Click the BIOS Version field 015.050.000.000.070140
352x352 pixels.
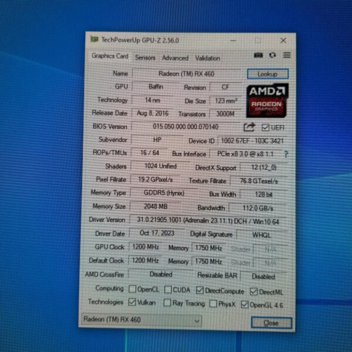click(185, 127)
